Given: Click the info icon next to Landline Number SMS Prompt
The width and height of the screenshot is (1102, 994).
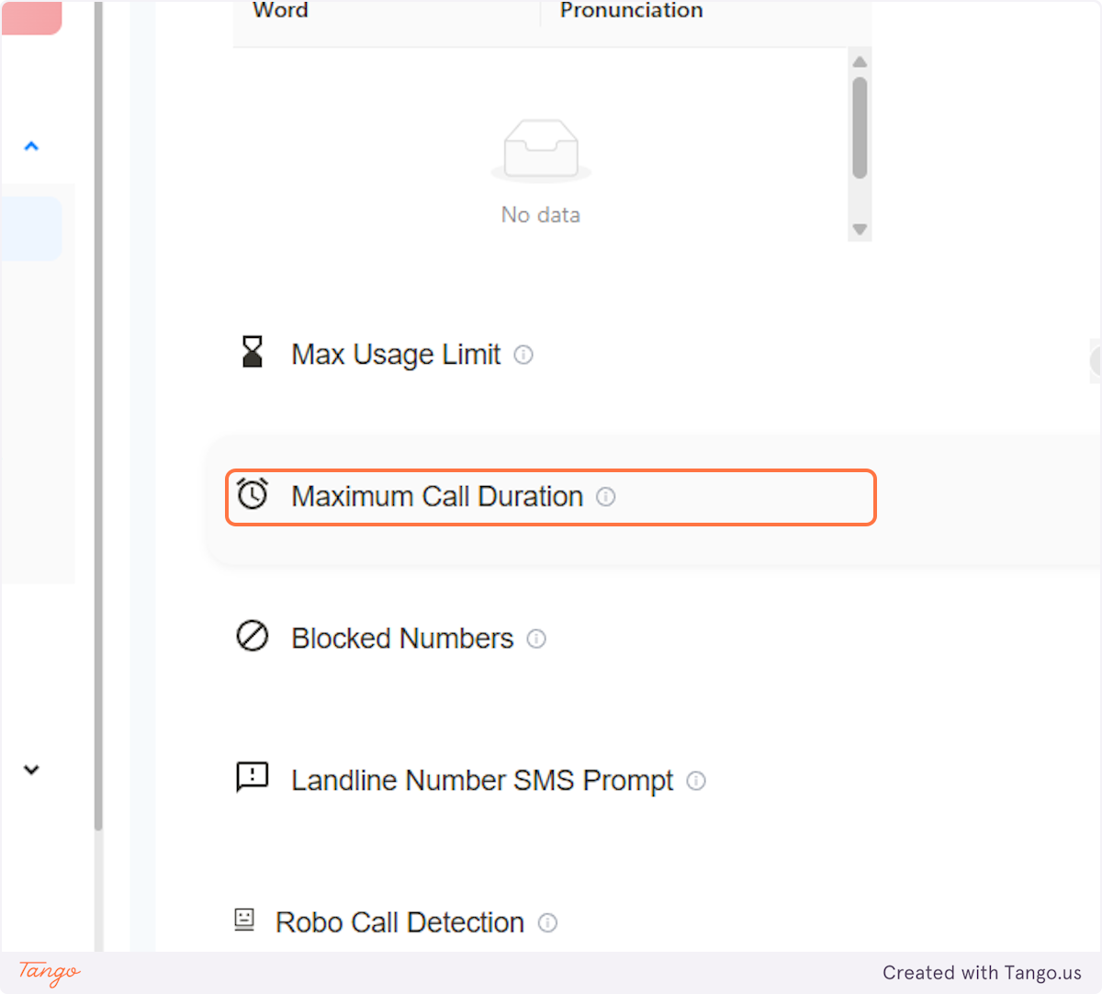Looking at the screenshot, I should pos(696,782).
